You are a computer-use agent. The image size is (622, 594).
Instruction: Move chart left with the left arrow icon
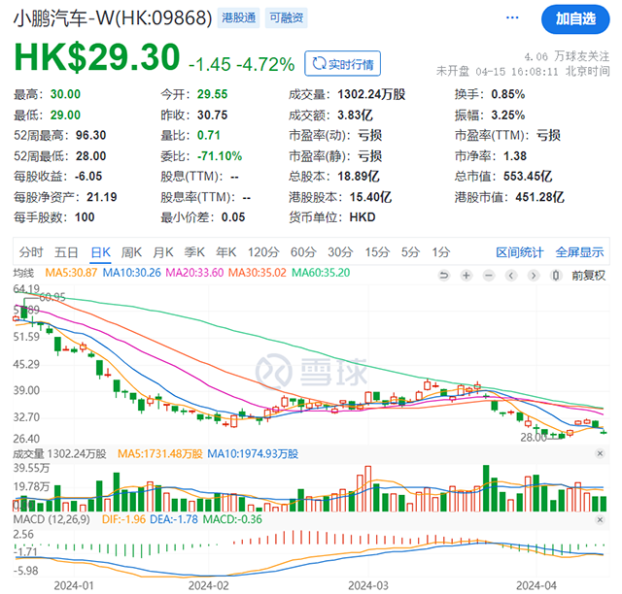point(511,276)
